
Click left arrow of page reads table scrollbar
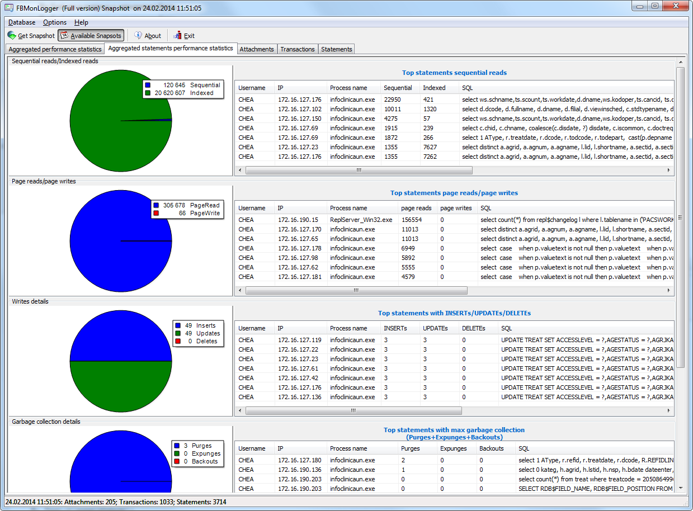(240, 291)
